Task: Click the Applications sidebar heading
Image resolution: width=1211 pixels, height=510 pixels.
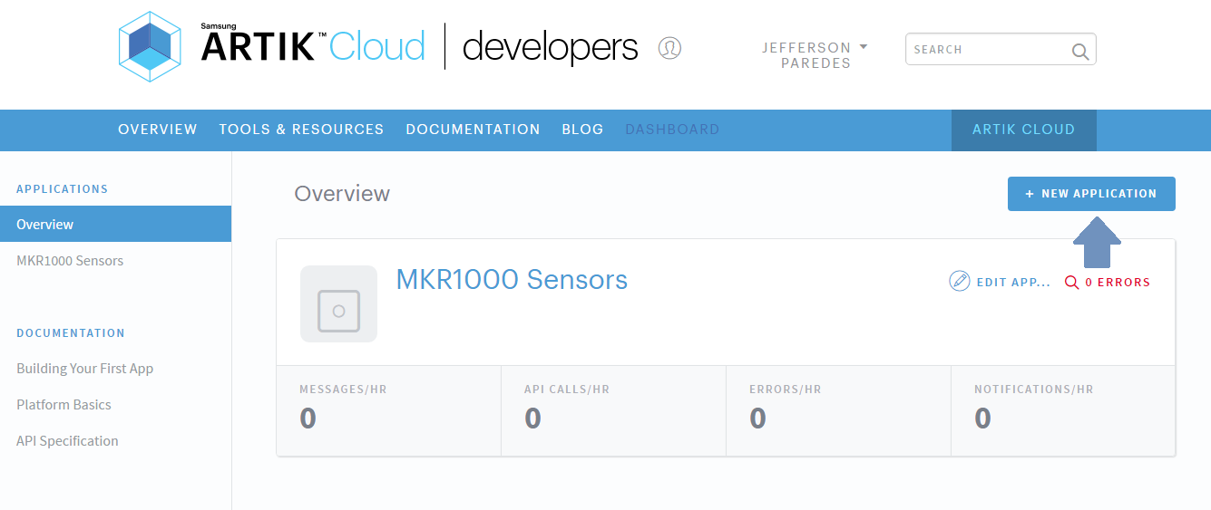Action: (62, 188)
